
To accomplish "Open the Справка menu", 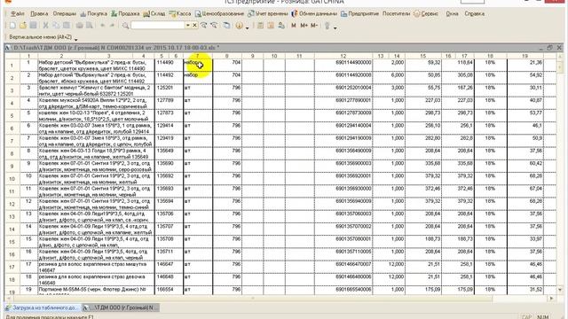I will coord(474,14).
